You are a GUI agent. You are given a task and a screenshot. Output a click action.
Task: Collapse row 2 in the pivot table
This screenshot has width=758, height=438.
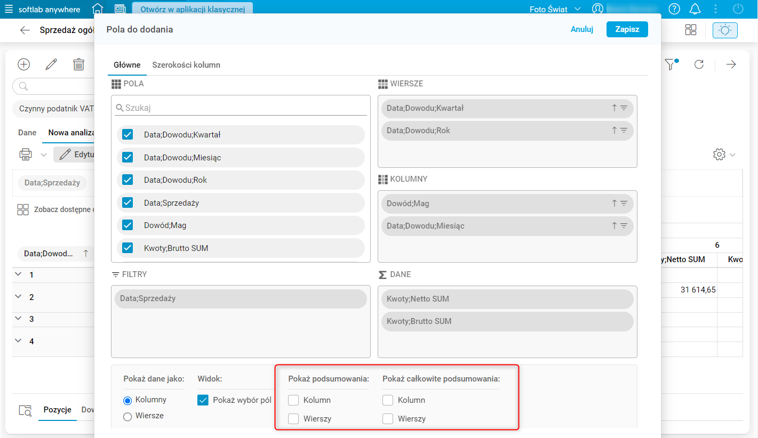point(18,297)
